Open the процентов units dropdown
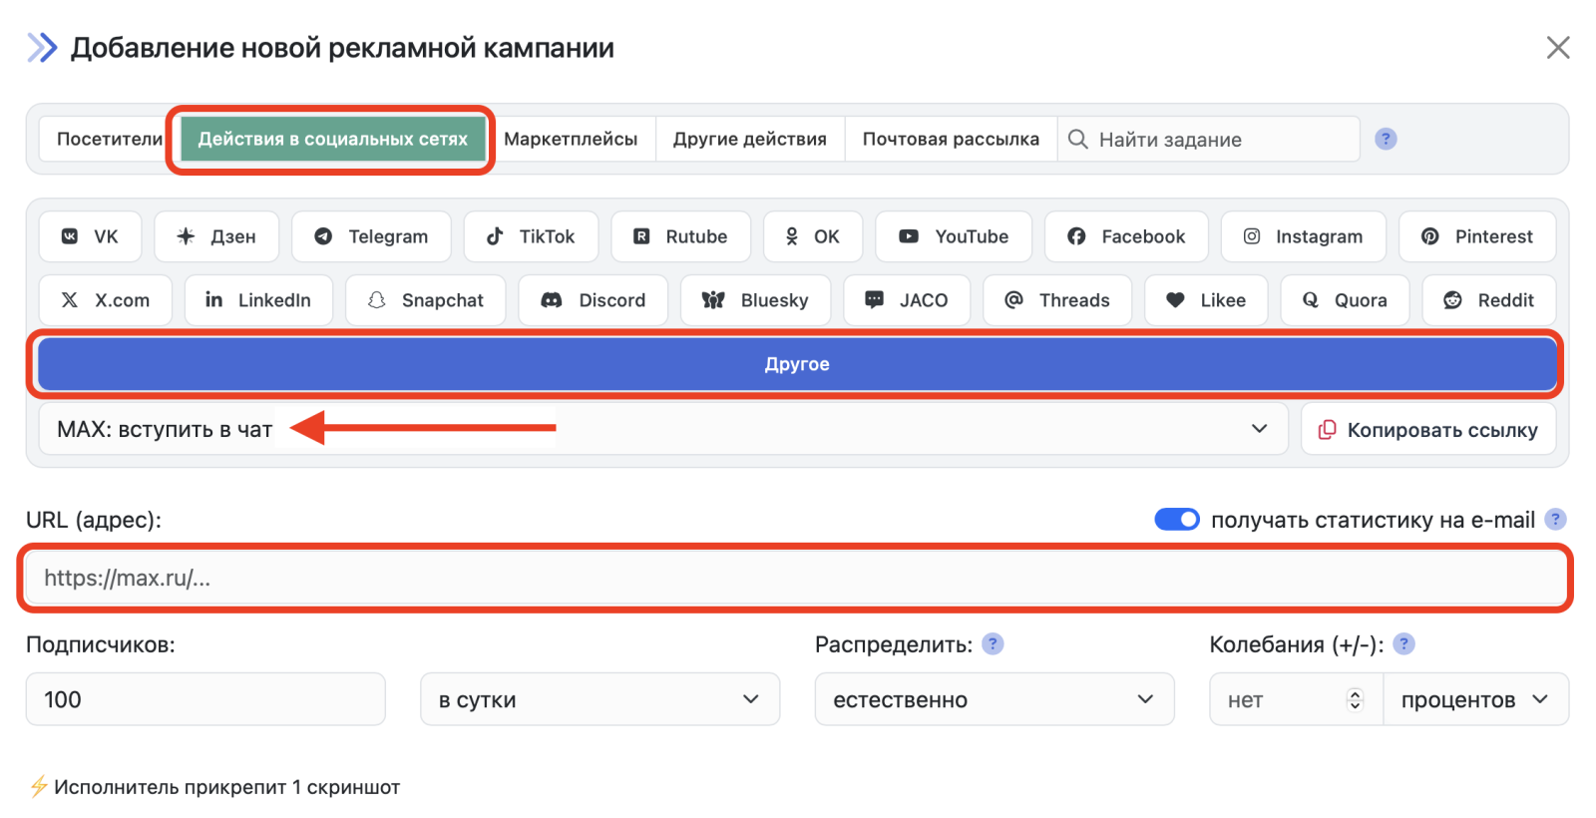The height and width of the screenshot is (818, 1596). [x=1474, y=699]
